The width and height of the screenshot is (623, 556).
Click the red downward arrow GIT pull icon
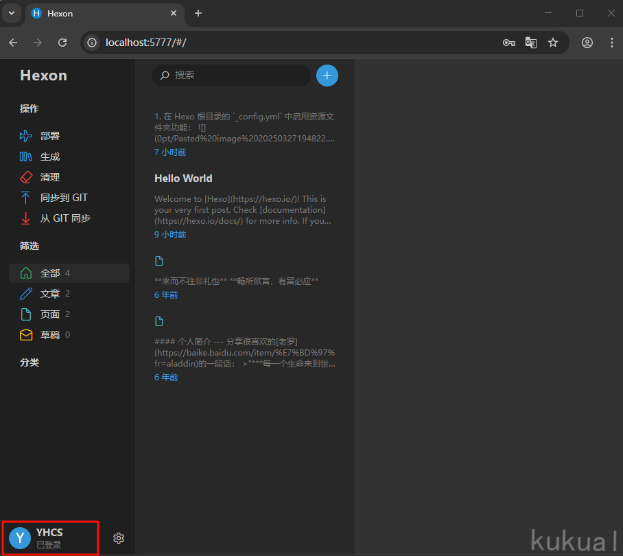click(x=26, y=218)
